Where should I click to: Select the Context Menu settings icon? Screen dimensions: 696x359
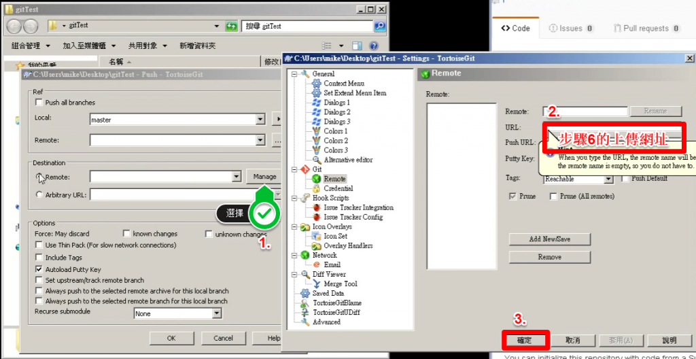tap(316, 84)
